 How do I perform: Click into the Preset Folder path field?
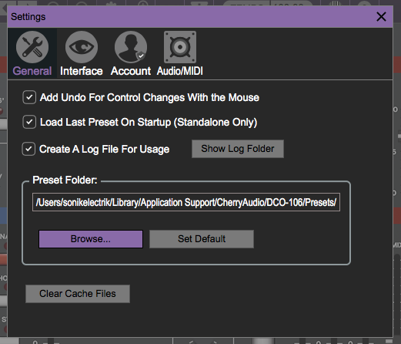186,202
